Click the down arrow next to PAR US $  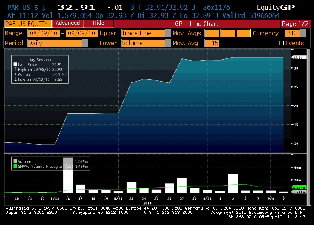click(x=44, y=8)
